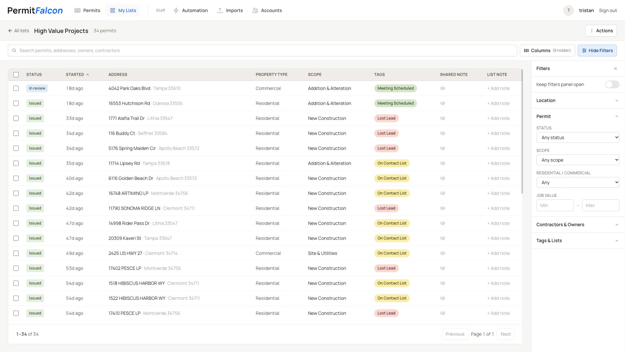This screenshot has width=625, height=352.
Task: Open shared note icon for 4042 Park Oaks Blvd
Action: click(x=442, y=88)
